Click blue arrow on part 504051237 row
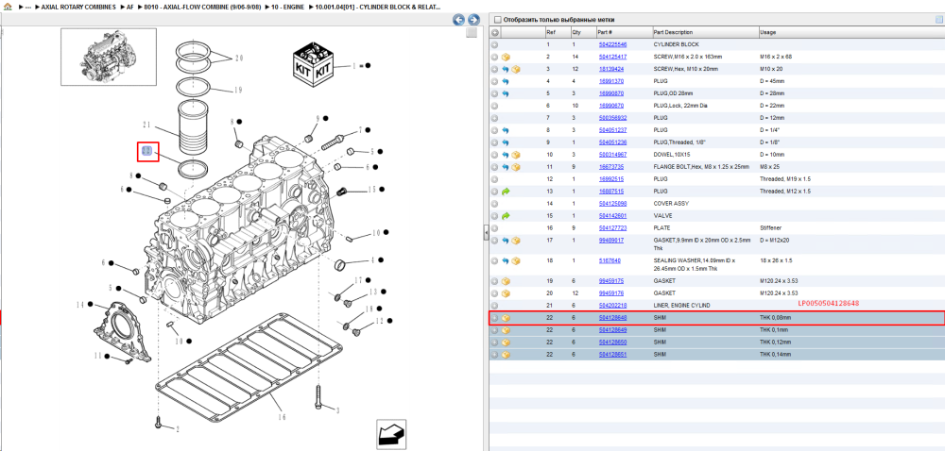This screenshot has width=945, height=451. pos(506,130)
